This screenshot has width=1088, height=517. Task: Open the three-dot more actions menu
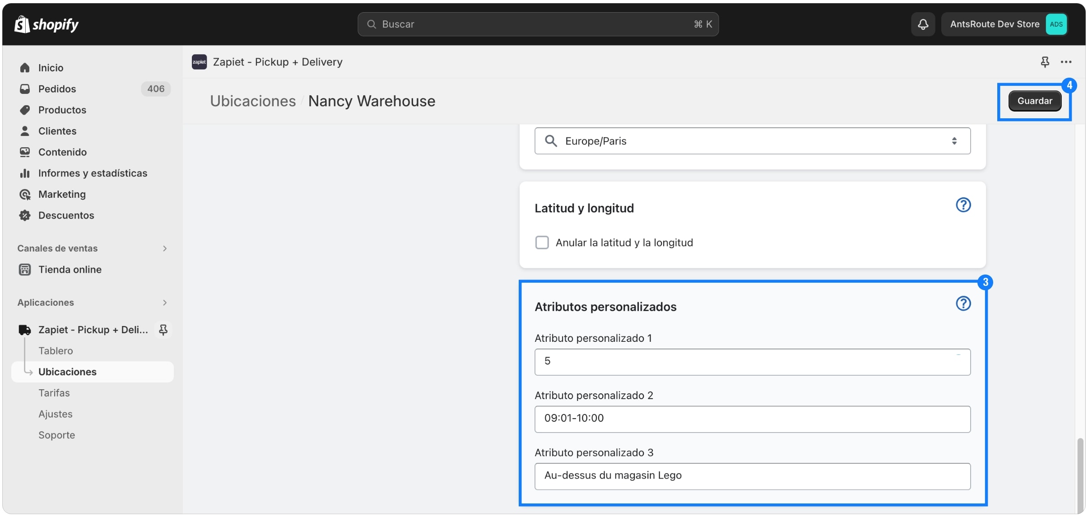click(x=1066, y=62)
